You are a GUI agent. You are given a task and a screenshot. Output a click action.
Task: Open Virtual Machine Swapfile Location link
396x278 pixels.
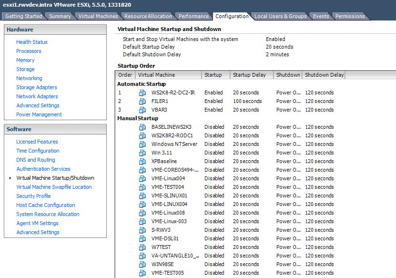54,187
